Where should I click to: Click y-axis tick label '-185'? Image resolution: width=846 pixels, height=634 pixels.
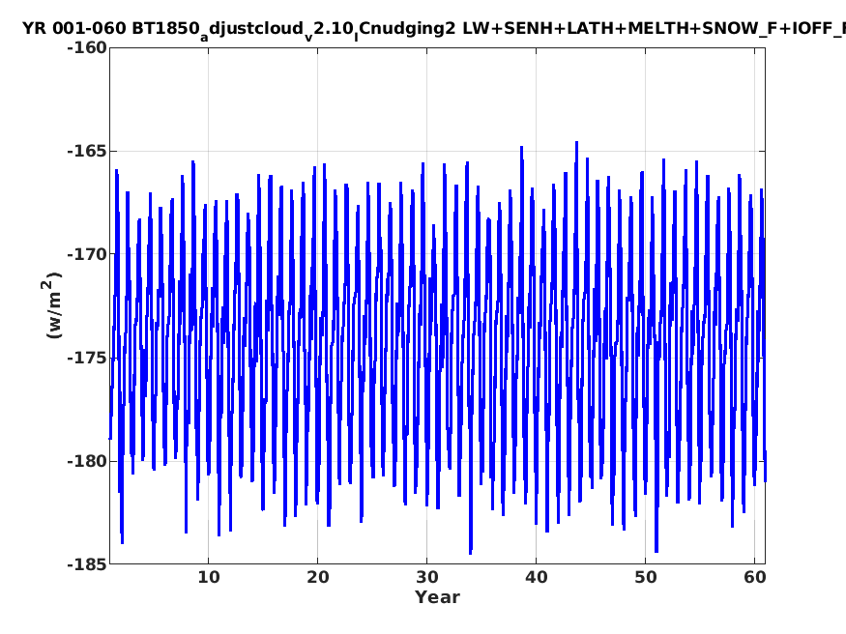[x=87, y=564]
